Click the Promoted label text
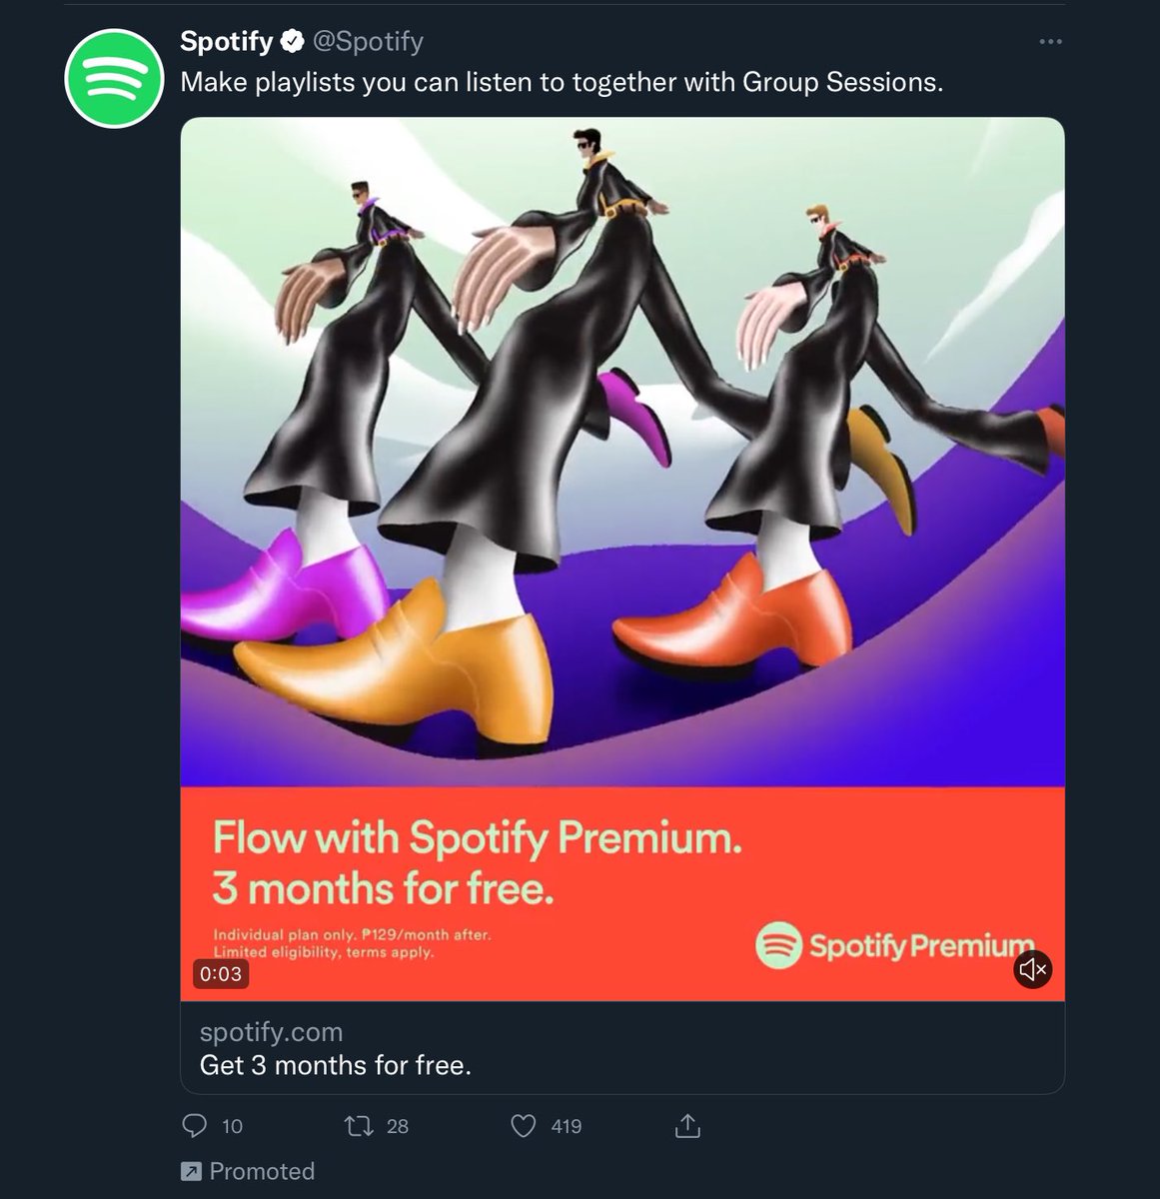 262,1171
